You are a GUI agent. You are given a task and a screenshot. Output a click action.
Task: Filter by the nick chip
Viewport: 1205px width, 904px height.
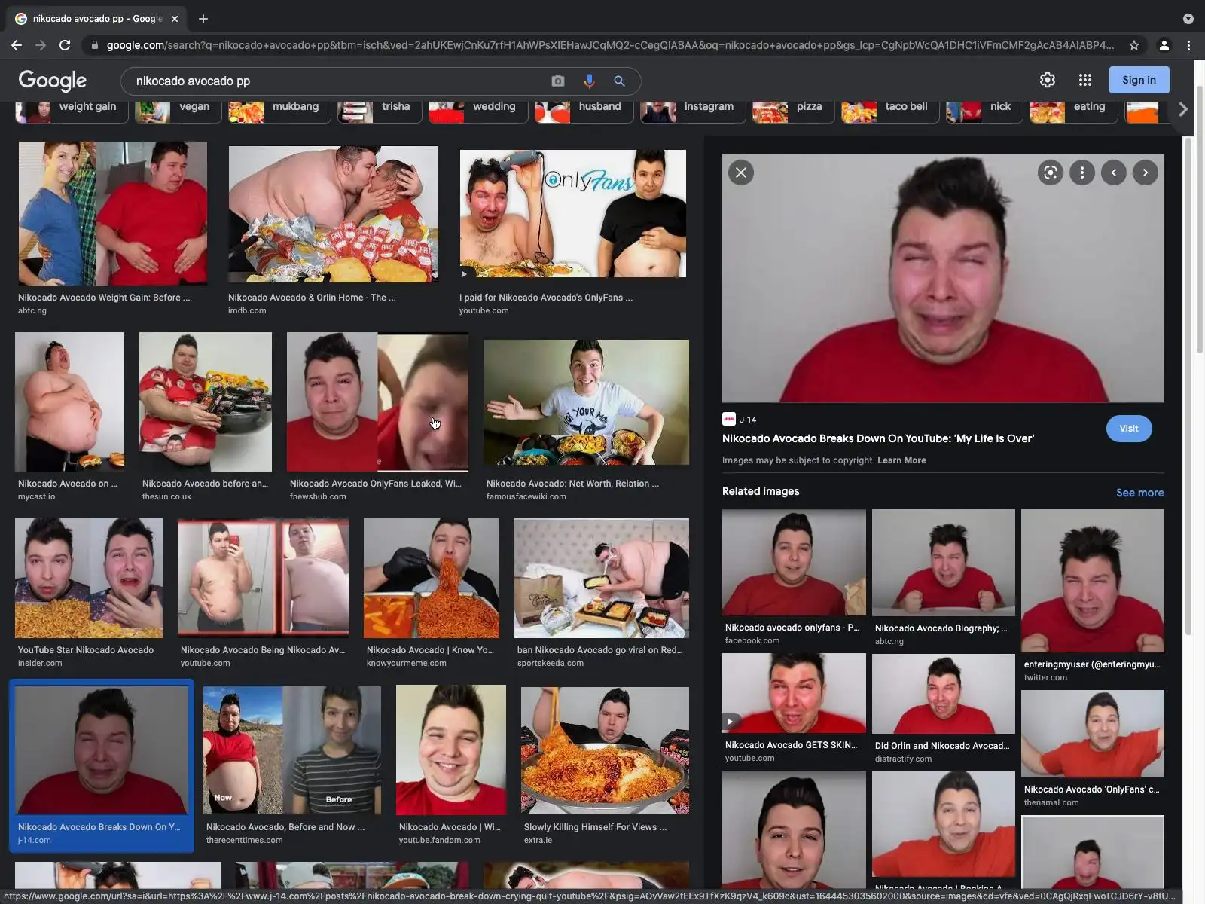[984, 110]
